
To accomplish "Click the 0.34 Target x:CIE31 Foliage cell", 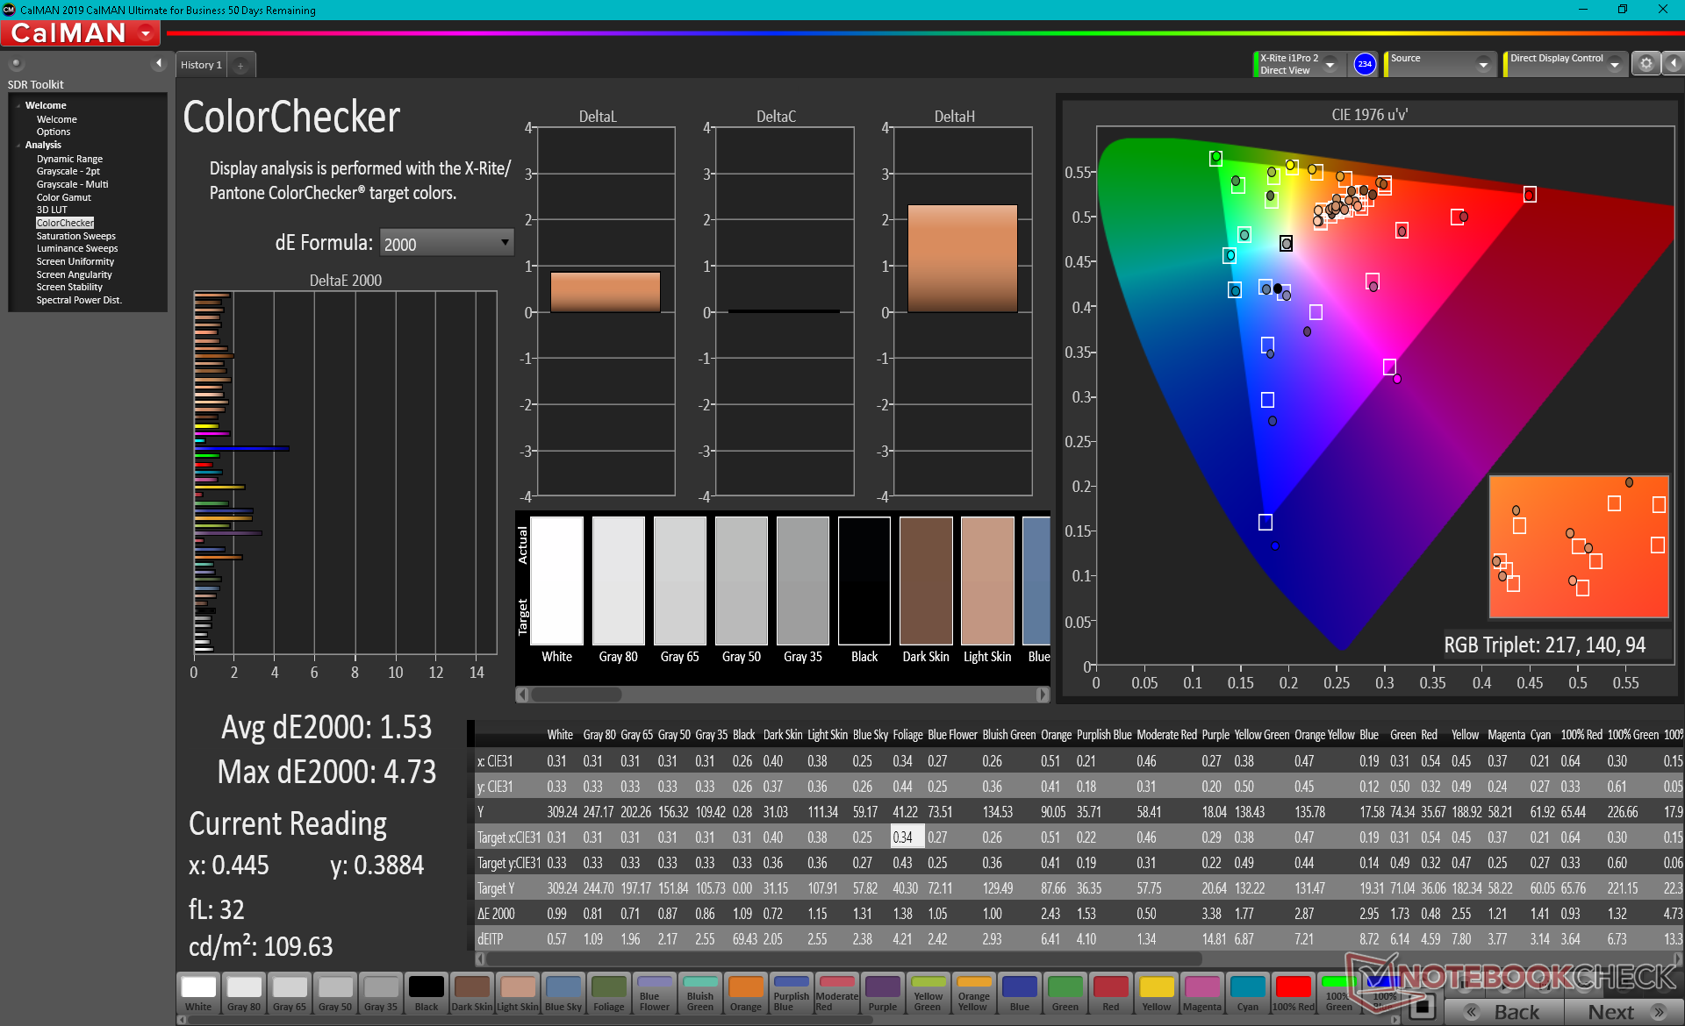I will 907,837.
